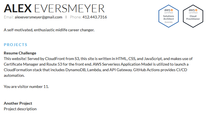This screenshot has width=206, height=115.
Task: Click the self-motivated career changer tagline
Action: click(x=49, y=30)
